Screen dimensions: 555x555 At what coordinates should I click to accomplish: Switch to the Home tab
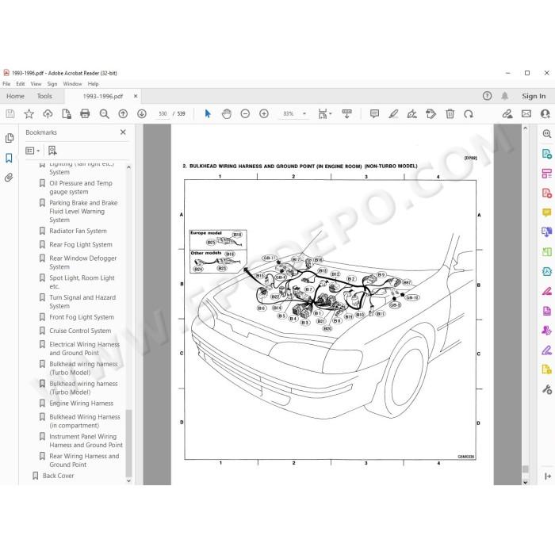click(x=15, y=96)
